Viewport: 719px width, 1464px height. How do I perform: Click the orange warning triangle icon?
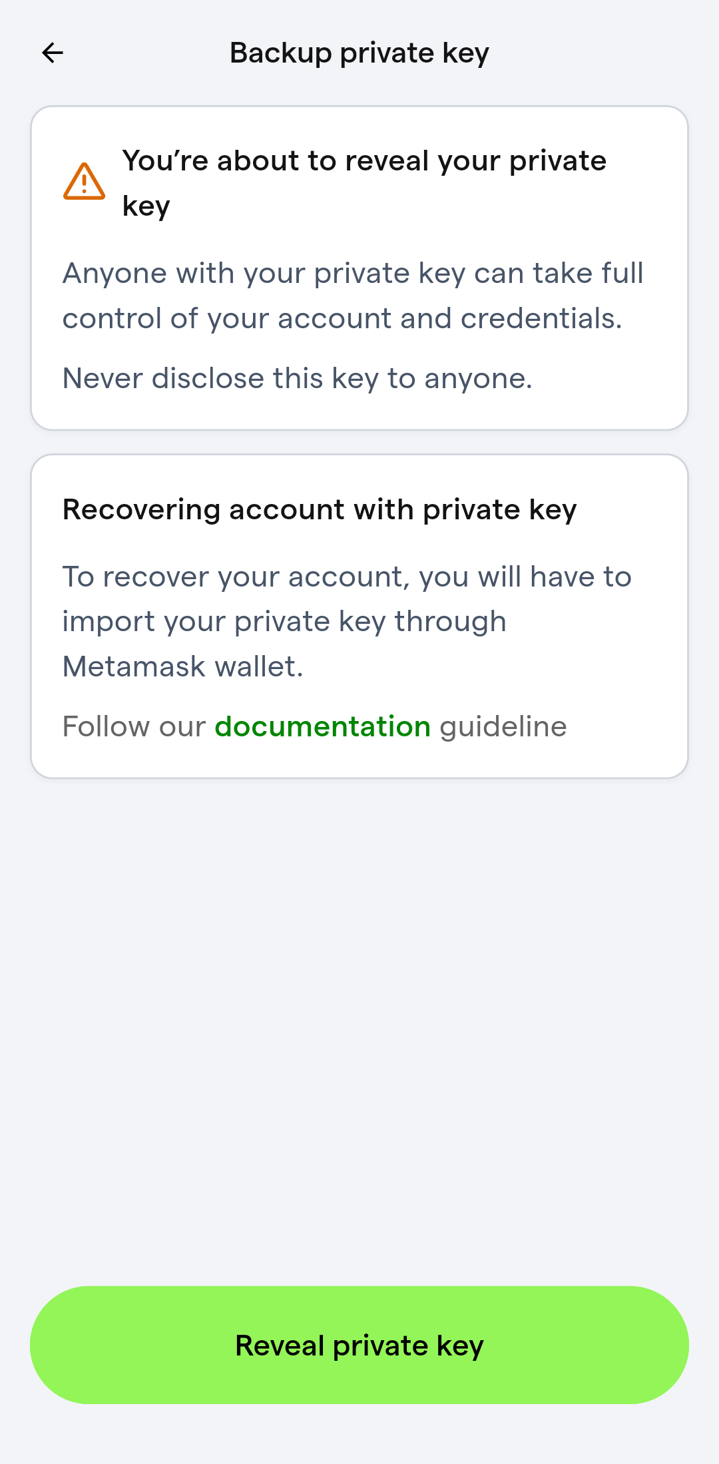(x=84, y=181)
